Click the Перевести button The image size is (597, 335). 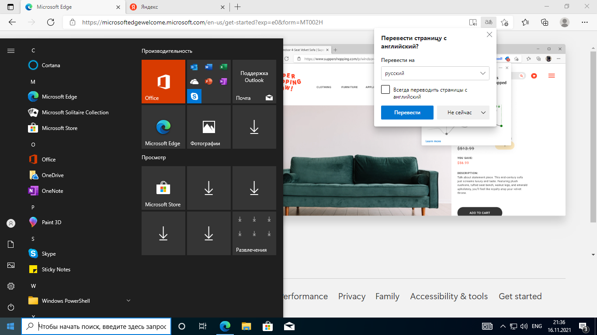[x=407, y=113]
